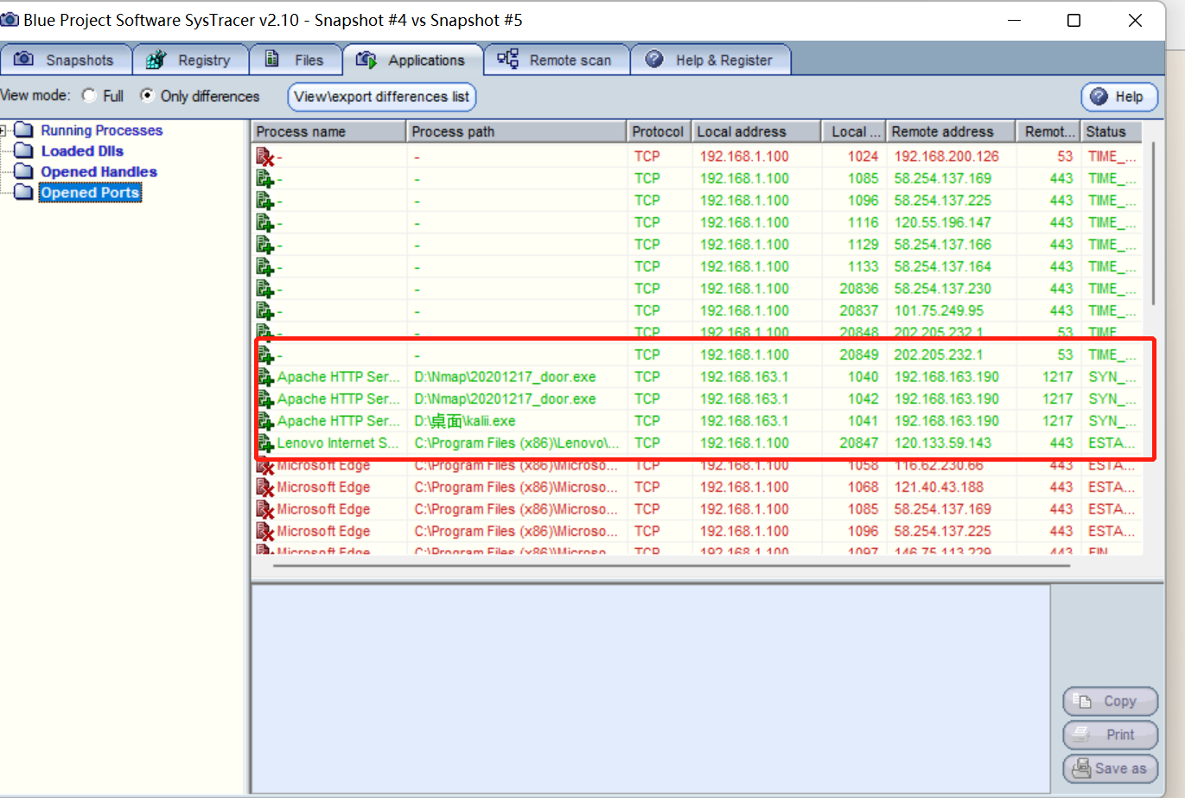
Task: Sort by the Remote address column header
Action: click(951, 131)
